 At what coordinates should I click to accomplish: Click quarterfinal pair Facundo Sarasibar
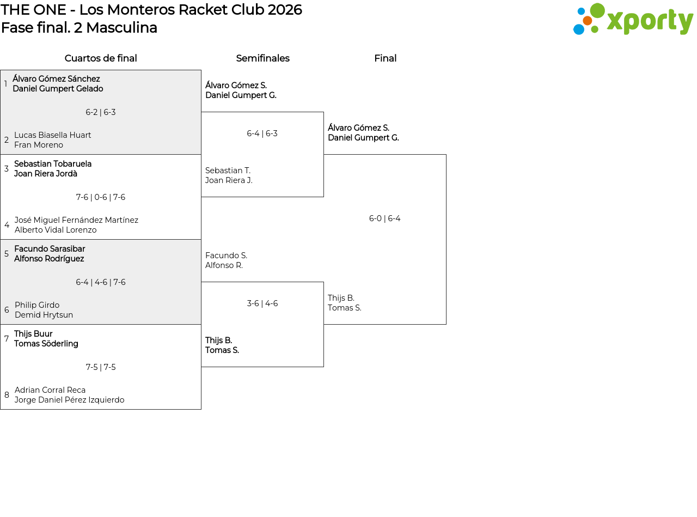[50, 254]
